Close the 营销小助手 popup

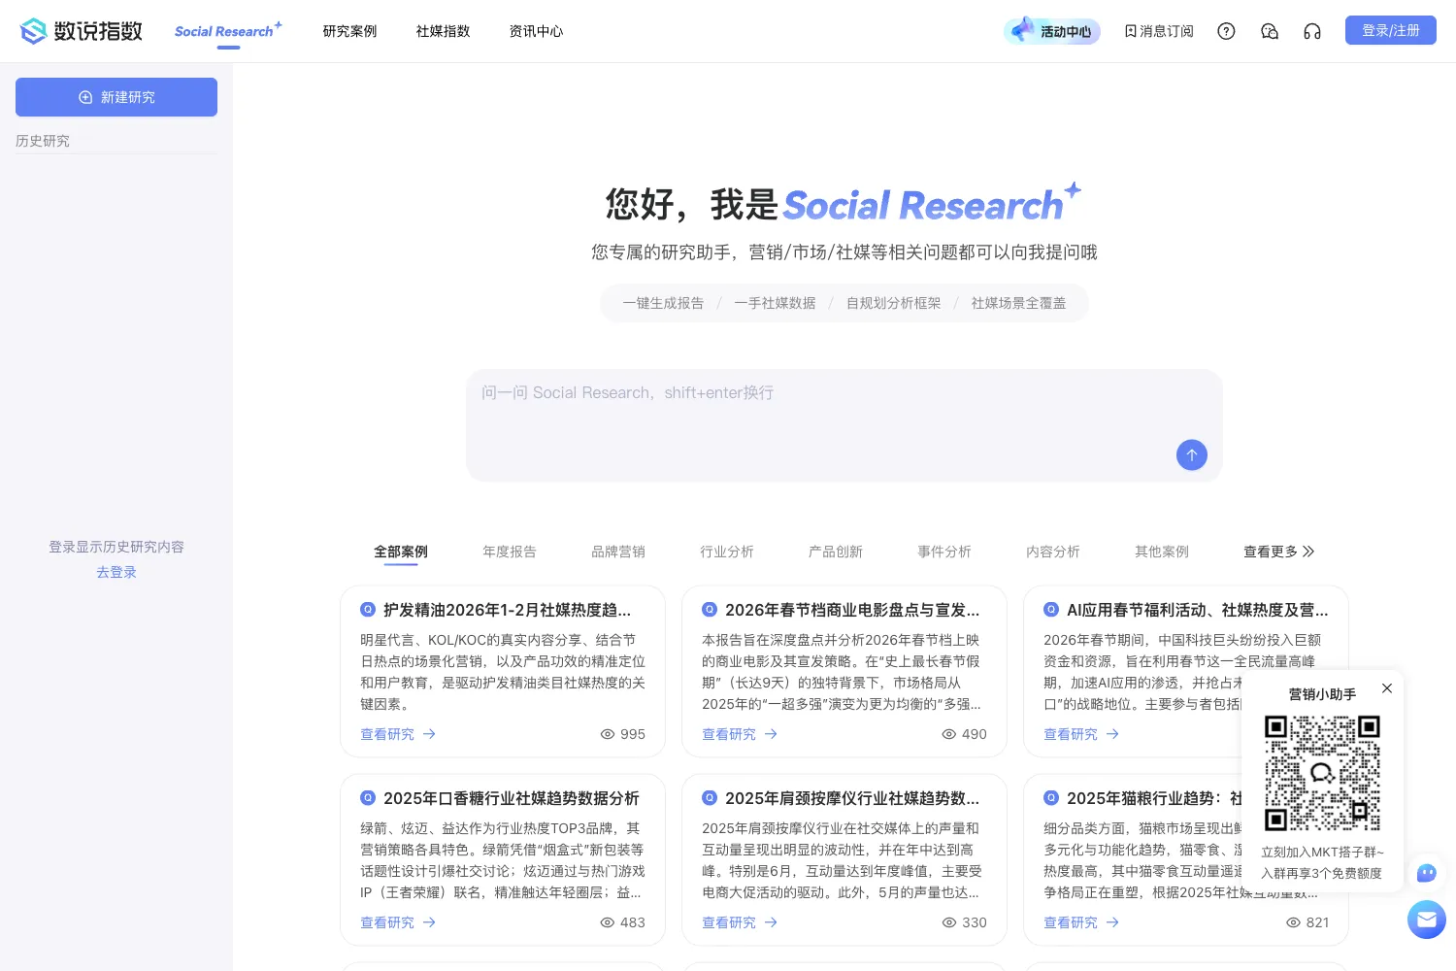click(x=1387, y=688)
